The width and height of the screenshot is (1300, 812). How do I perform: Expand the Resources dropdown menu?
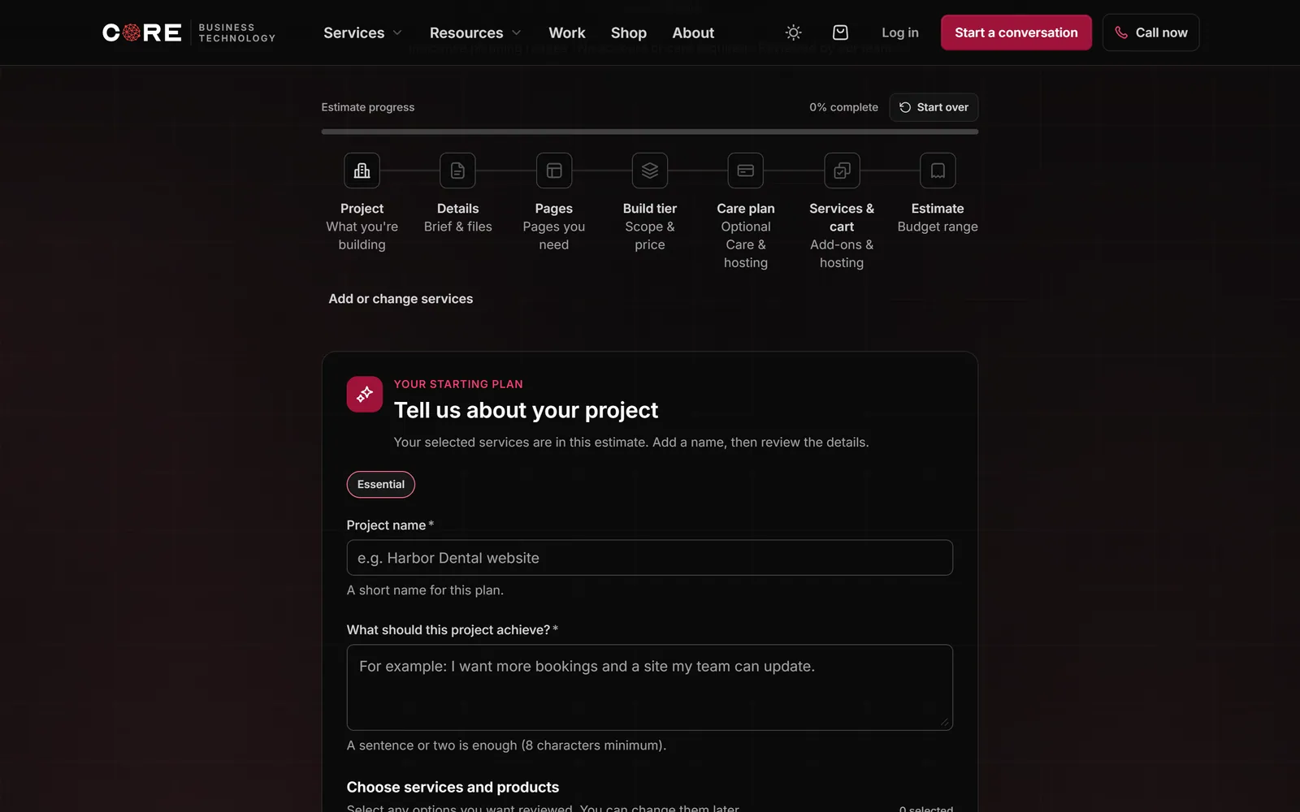(475, 32)
